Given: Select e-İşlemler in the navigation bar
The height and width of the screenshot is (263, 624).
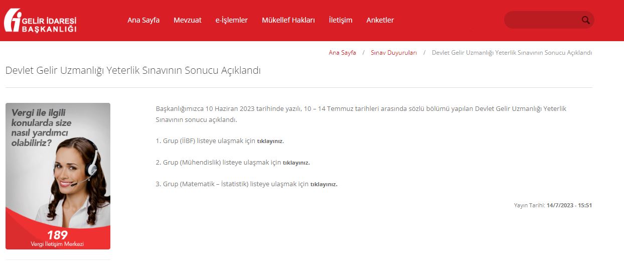Looking at the screenshot, I should tap(231, 20).
